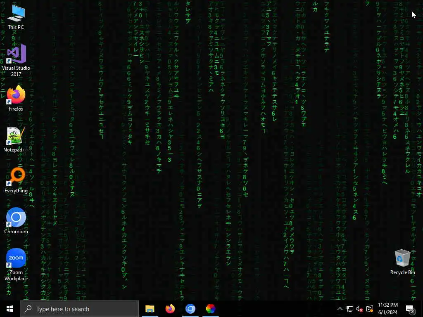Click the magnifier icon in the search box

click(x=28, y=309)
